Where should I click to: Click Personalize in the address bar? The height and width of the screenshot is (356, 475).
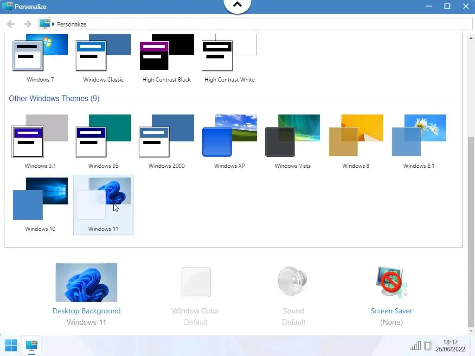tap(72, 24)
